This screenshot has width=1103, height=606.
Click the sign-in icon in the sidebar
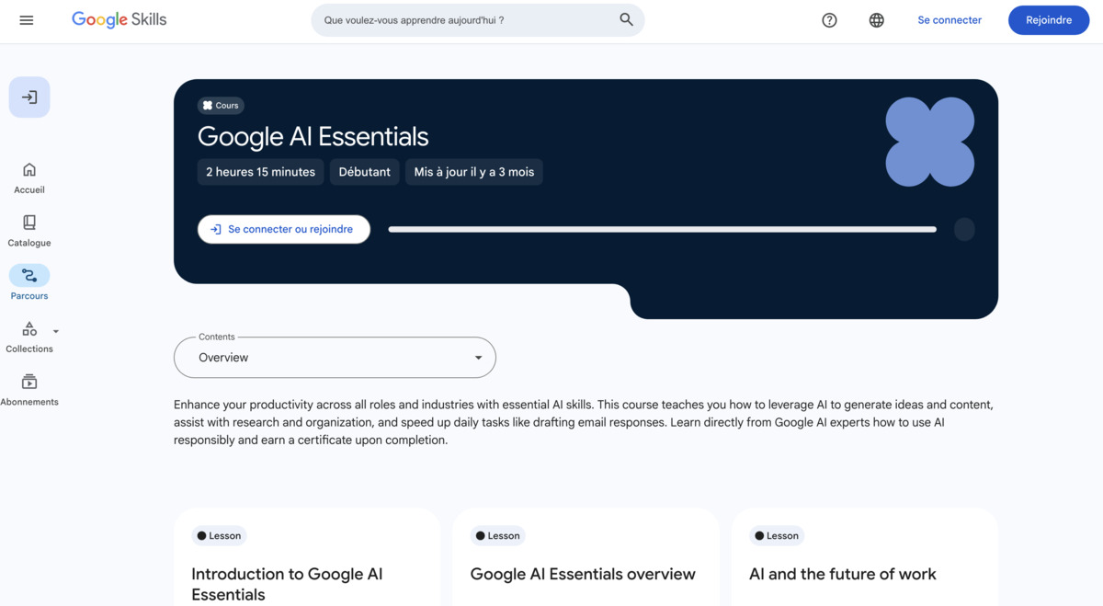pyautogui.click(x=29, y=97)
